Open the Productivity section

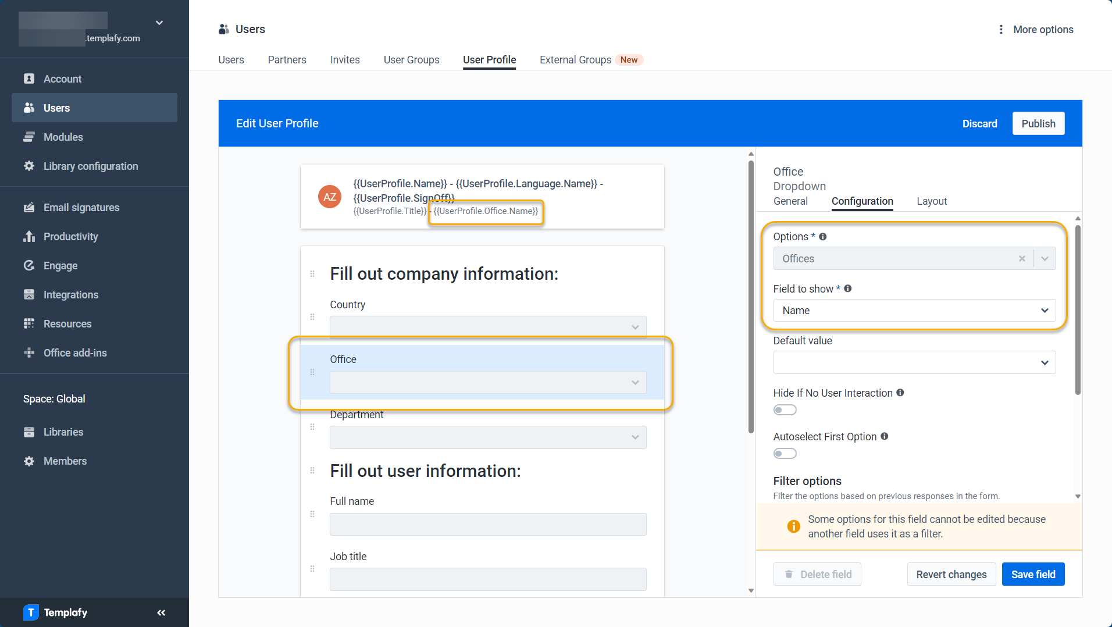tap(71, 236)
